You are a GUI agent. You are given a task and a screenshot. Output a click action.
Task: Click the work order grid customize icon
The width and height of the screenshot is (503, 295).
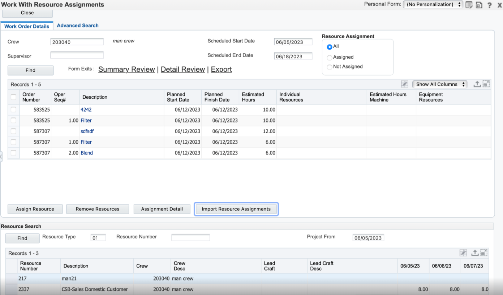405,84
